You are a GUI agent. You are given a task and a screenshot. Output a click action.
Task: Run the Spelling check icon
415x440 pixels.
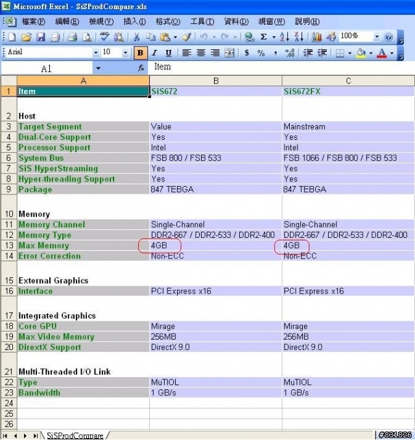pyautogui.click(x=104, y=37)
